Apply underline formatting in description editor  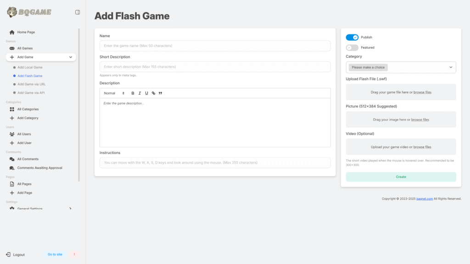pos(146,93)
